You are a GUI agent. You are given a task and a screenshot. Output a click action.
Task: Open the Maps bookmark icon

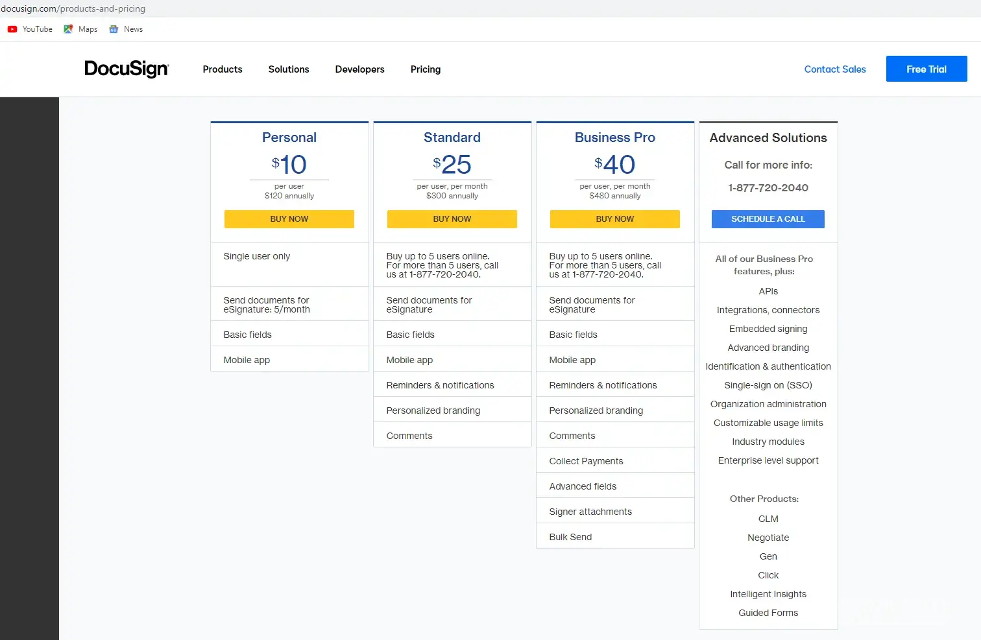click(68, 29)
